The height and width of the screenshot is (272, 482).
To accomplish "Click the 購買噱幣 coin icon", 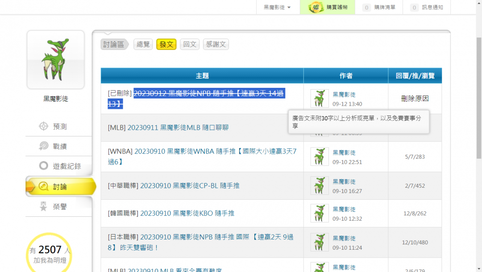I will [316, 7].
